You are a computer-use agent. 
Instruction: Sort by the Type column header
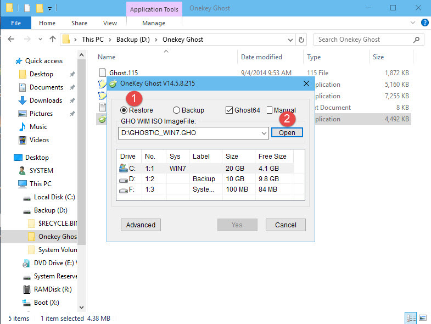pos(314,57)
